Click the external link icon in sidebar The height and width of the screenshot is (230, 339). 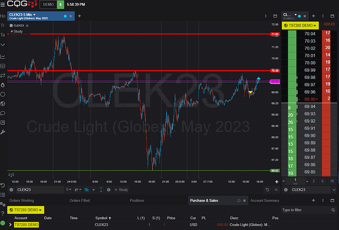(3, 123)
